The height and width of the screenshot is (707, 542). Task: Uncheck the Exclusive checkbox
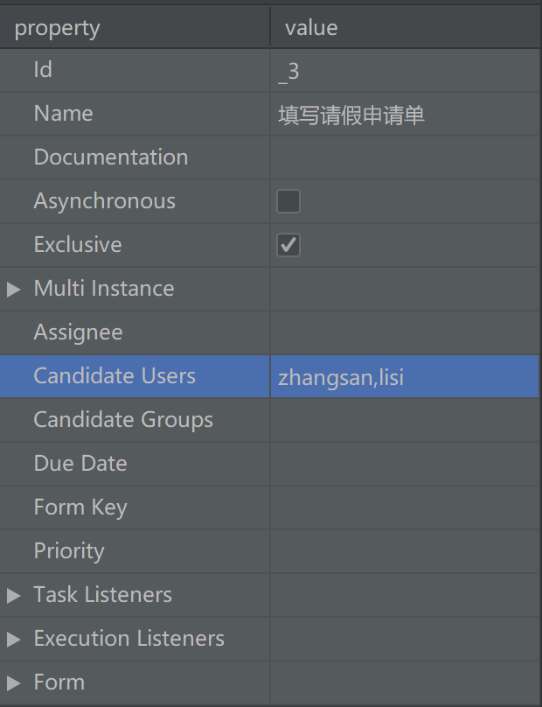288,245
